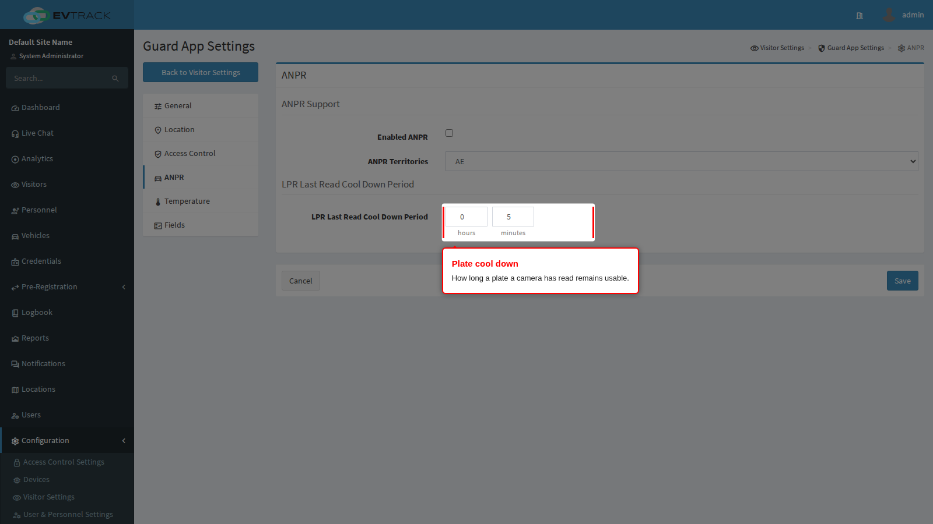Select the Location settings tab
Viewport: 933px width, 524px height.
tap(201, 130)
